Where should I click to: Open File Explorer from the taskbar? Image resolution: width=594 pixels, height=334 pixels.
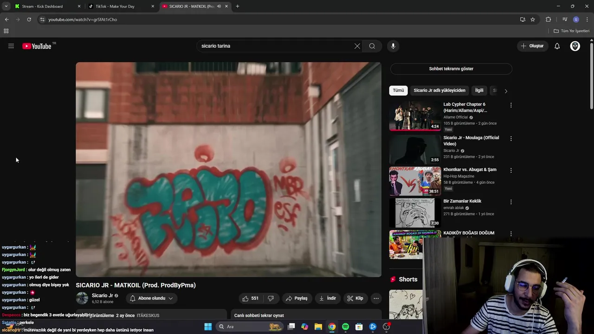[318, 327]
